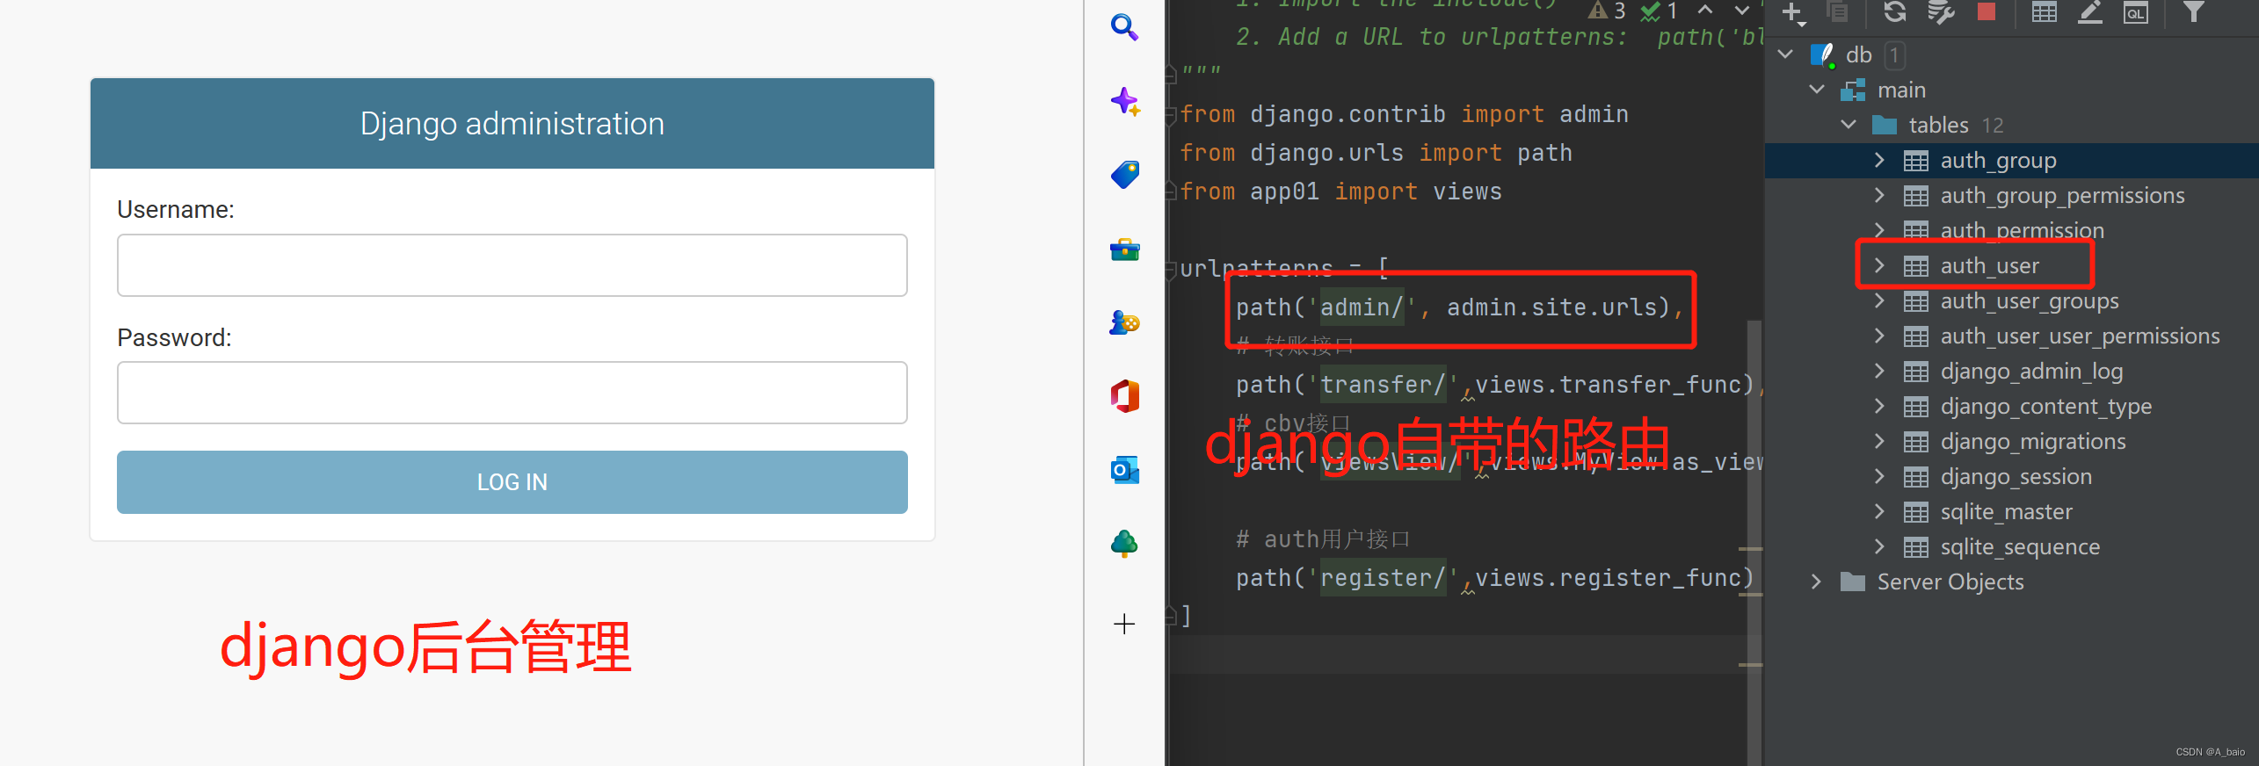
Task: Click the Duplicate icon in database toolbar
Action: [x=1836, y=11]
